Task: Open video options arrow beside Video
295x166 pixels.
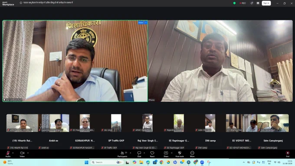Action: coord(28,153)
